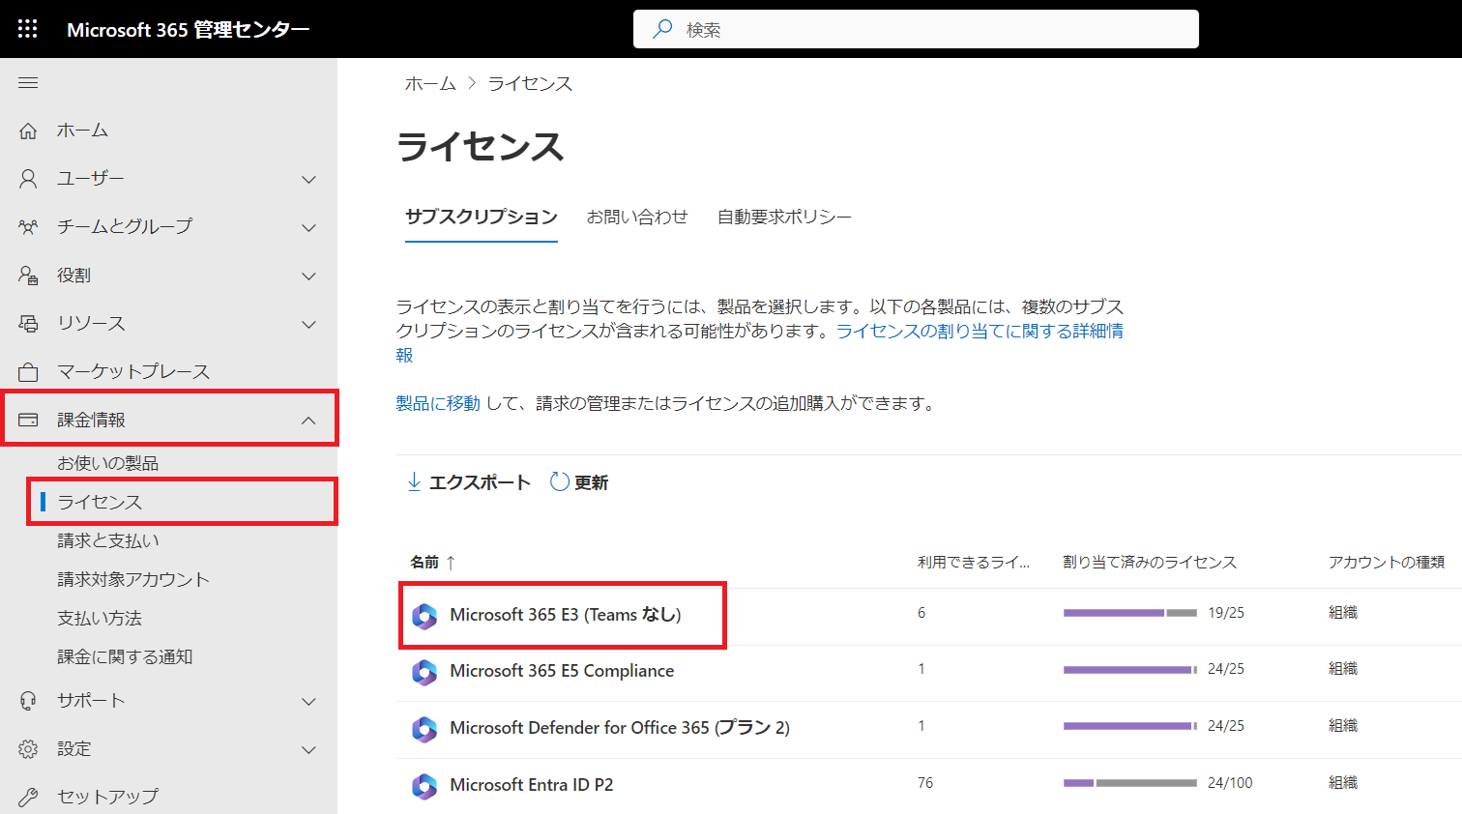Open ライセンスの割り当てに関する詳細情報 link
This screenshot has height=814, width=1462.
tap(980, 331)
